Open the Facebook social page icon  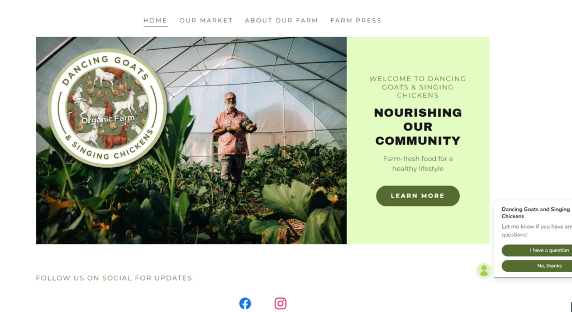tap(245, 304)
